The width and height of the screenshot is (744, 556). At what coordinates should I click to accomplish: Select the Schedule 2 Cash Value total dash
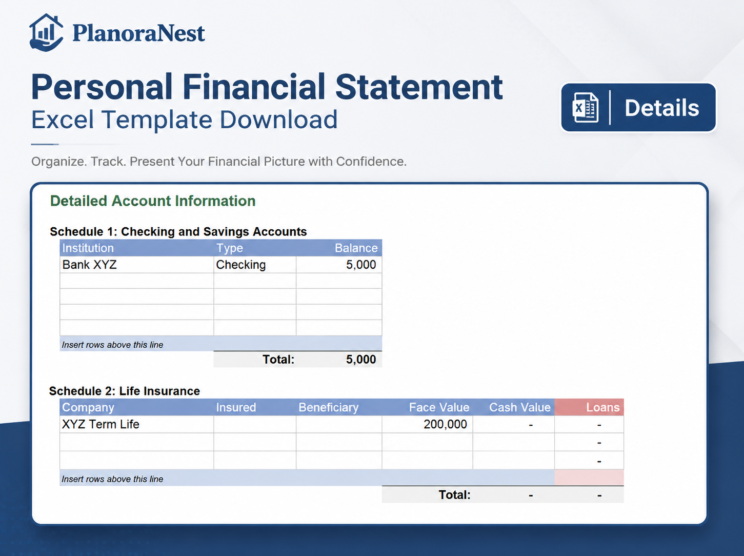[531, 495]
